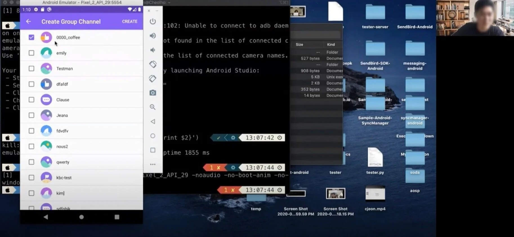Select the 0000_coffee profile avatar

[x=46, y=37]
